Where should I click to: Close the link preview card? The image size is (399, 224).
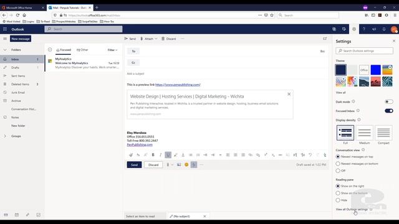289,94
